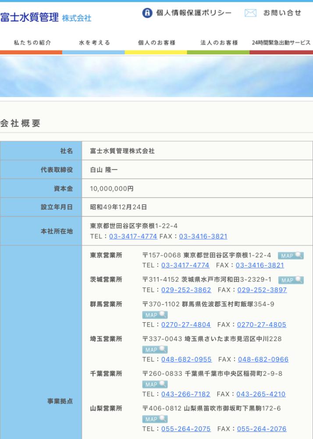Click the envelope contact icon
313x439 pixels.
pos(250,13)
